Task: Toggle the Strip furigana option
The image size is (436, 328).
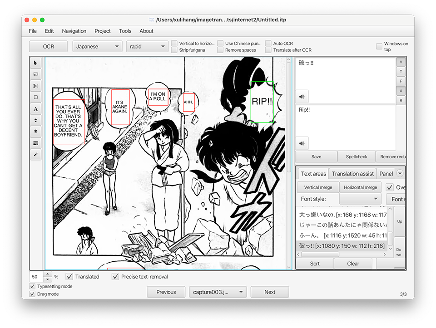Action: click(174, 50)
